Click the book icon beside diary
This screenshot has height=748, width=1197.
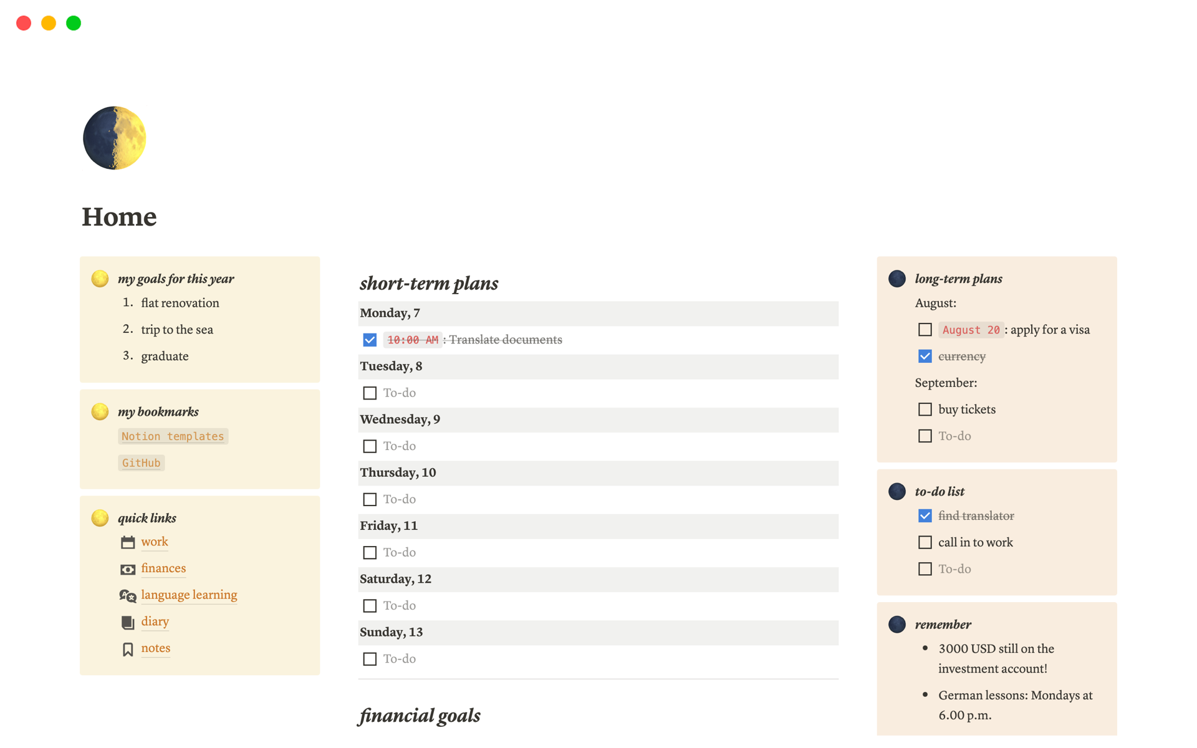click(128, 622)
